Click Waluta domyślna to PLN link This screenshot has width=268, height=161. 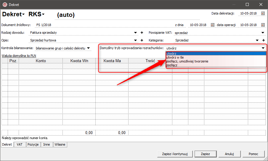[19, 56]
